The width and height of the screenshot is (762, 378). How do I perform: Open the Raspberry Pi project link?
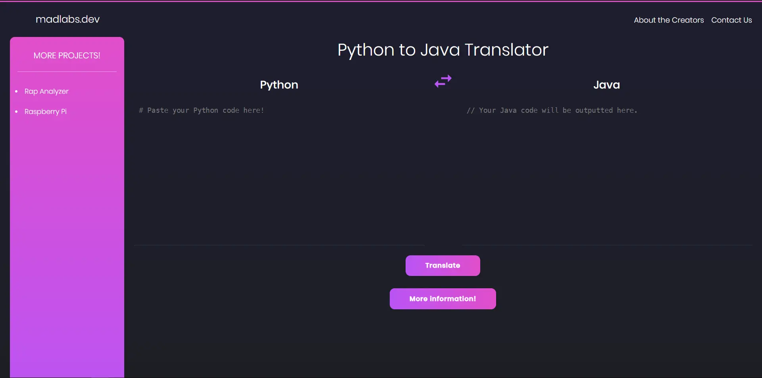45,112
